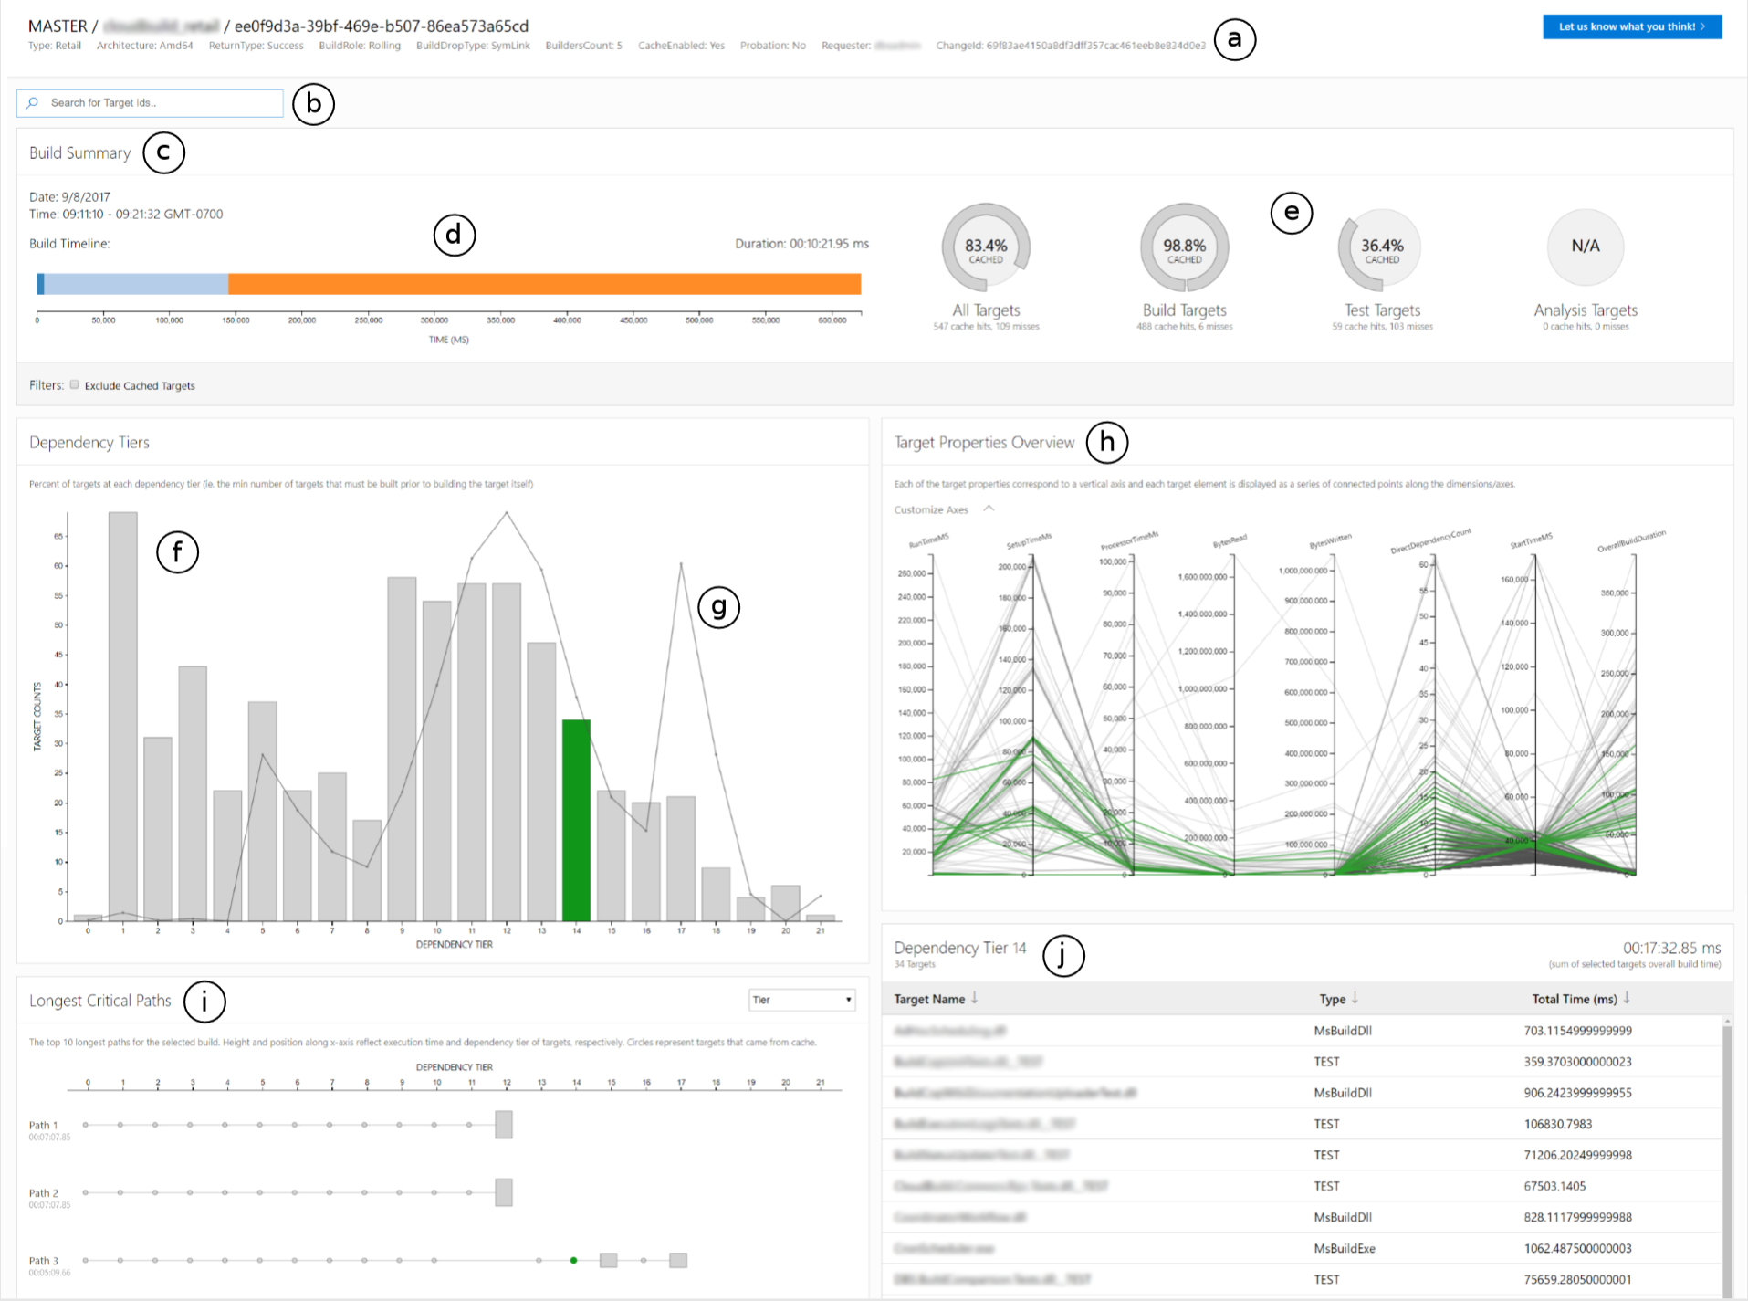Click the Dependency Tier 14 table scrollbar
Image resolution: width=1748 pixels, height=1301 pixels.
1725,1150
